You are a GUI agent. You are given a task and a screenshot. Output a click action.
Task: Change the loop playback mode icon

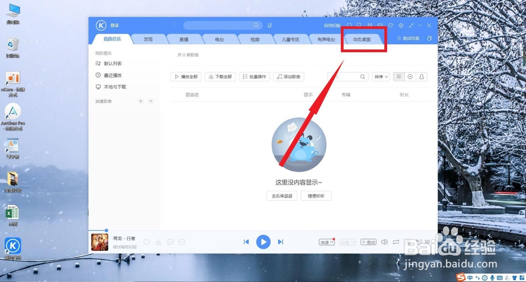(396, 242)
